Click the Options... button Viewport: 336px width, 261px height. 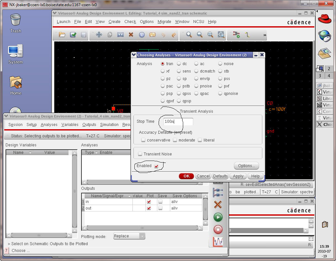(x=246, y=166)
